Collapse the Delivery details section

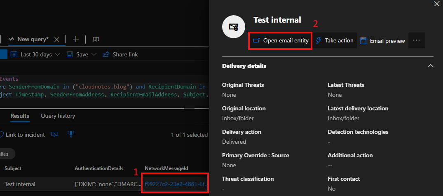[430, 66]
